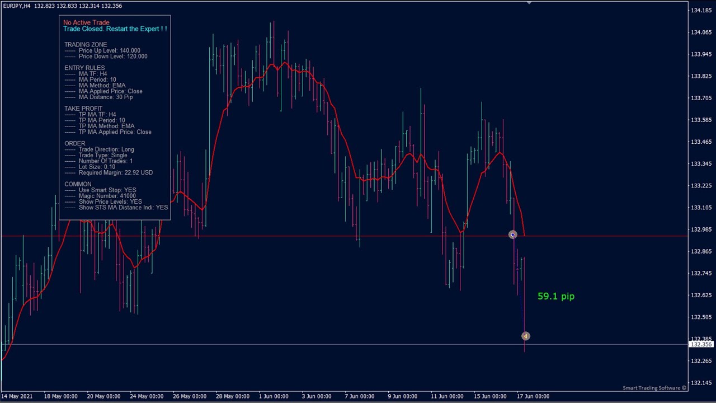
Task: Select the "TP MA Period: 10" row
Action: coord(95,120)
